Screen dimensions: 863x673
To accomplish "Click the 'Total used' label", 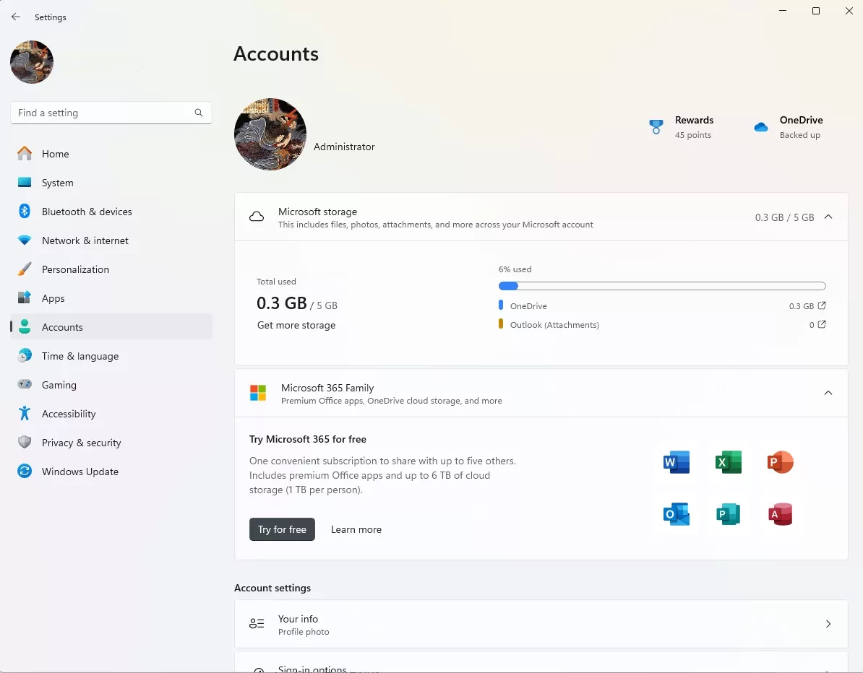I will (276, 282).
